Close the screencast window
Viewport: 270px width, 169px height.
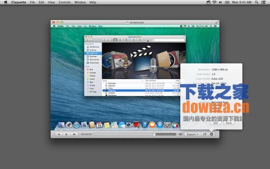click(x=54, y=22)
